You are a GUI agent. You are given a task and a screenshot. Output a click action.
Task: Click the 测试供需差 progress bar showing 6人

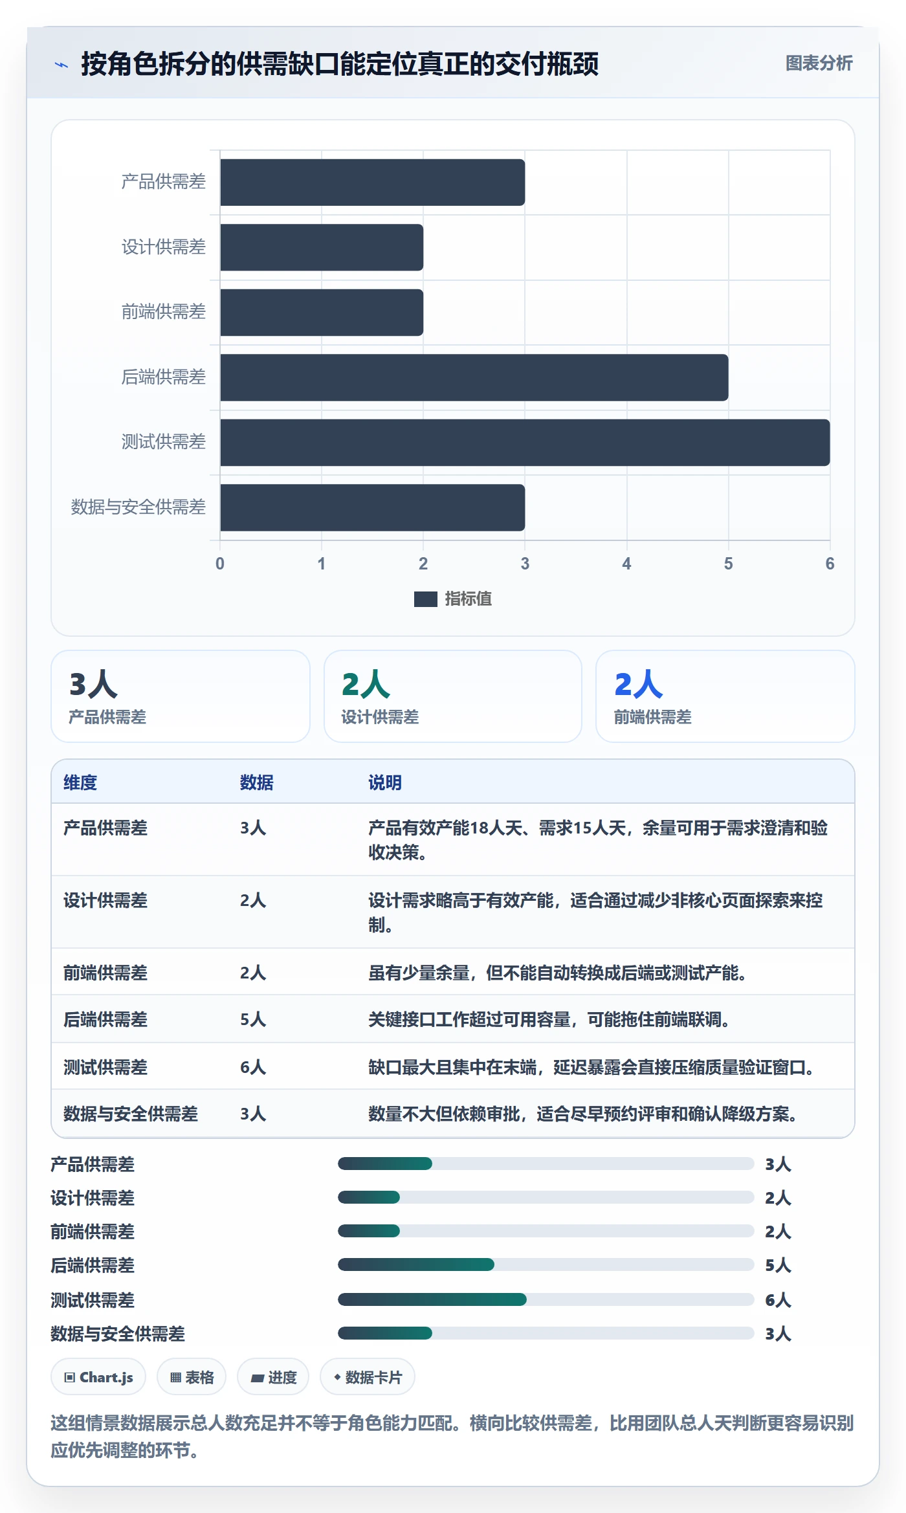click(546, 1299)
